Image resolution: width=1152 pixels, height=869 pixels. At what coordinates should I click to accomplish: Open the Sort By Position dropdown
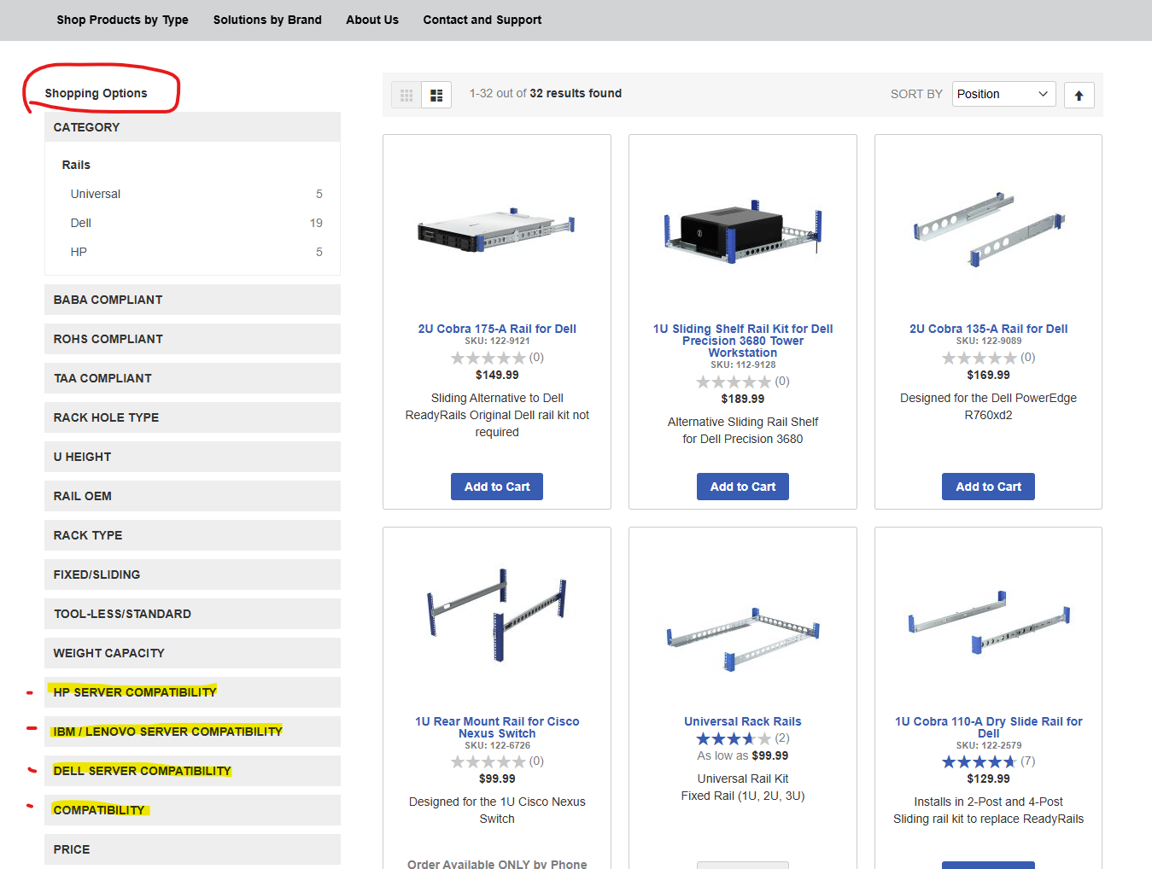click(1003, 94)
